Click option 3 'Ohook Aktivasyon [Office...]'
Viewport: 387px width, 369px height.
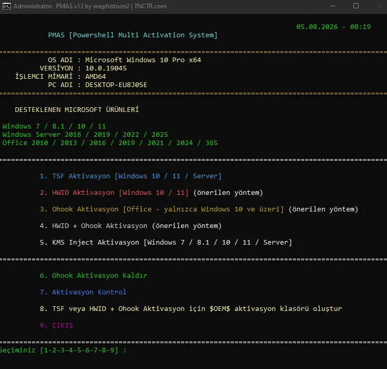coord(199,209)
